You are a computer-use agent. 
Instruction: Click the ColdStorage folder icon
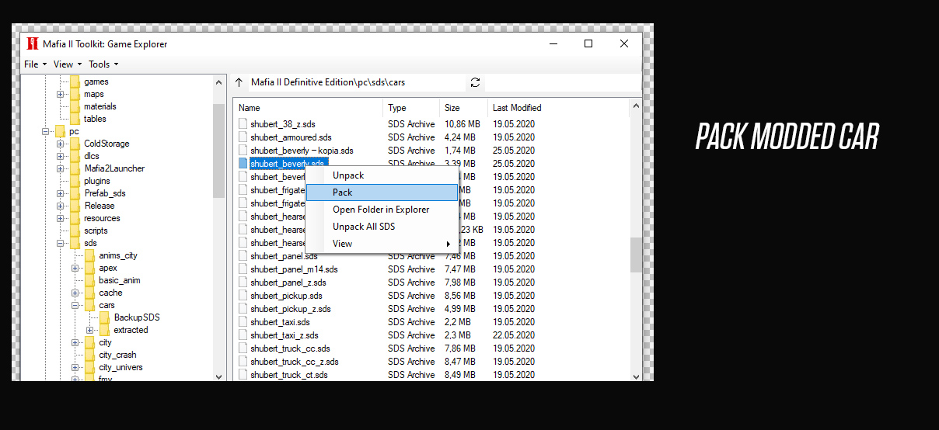pos(75,144)
